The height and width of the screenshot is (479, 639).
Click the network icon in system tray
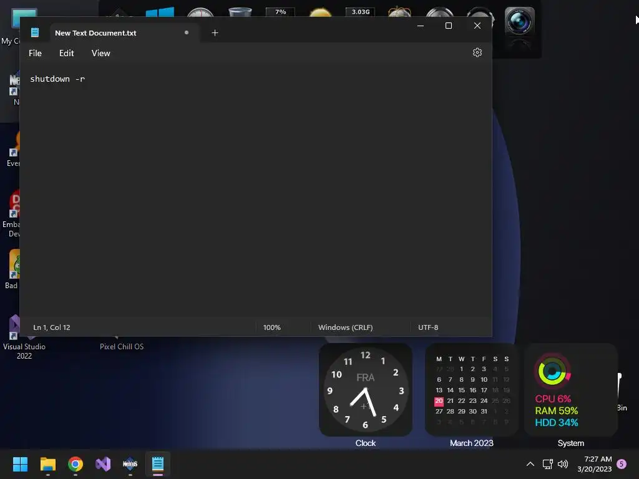pos(547,464)
